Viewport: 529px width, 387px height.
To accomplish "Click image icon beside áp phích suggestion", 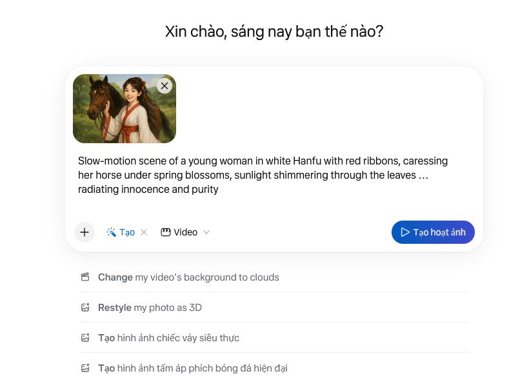I will point(85,368).
